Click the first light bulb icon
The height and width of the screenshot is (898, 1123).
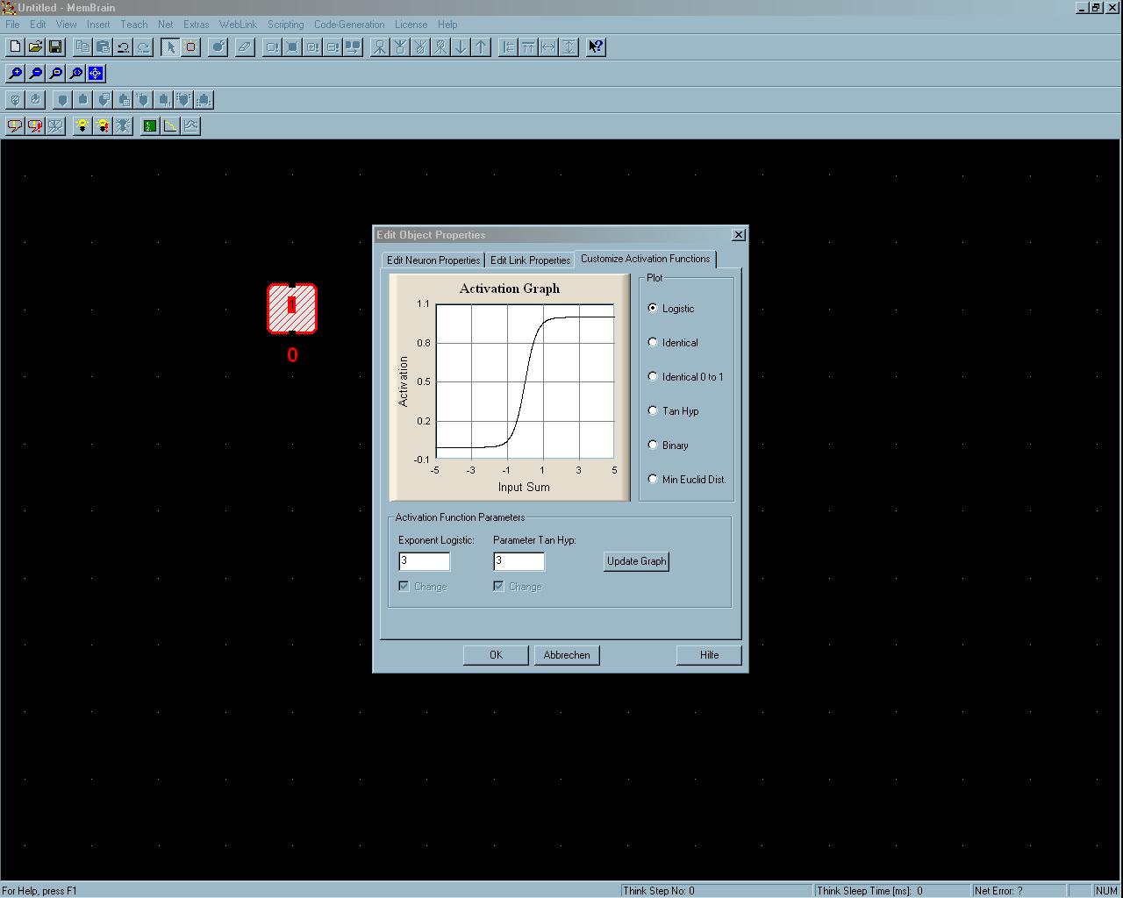point(82,126)
